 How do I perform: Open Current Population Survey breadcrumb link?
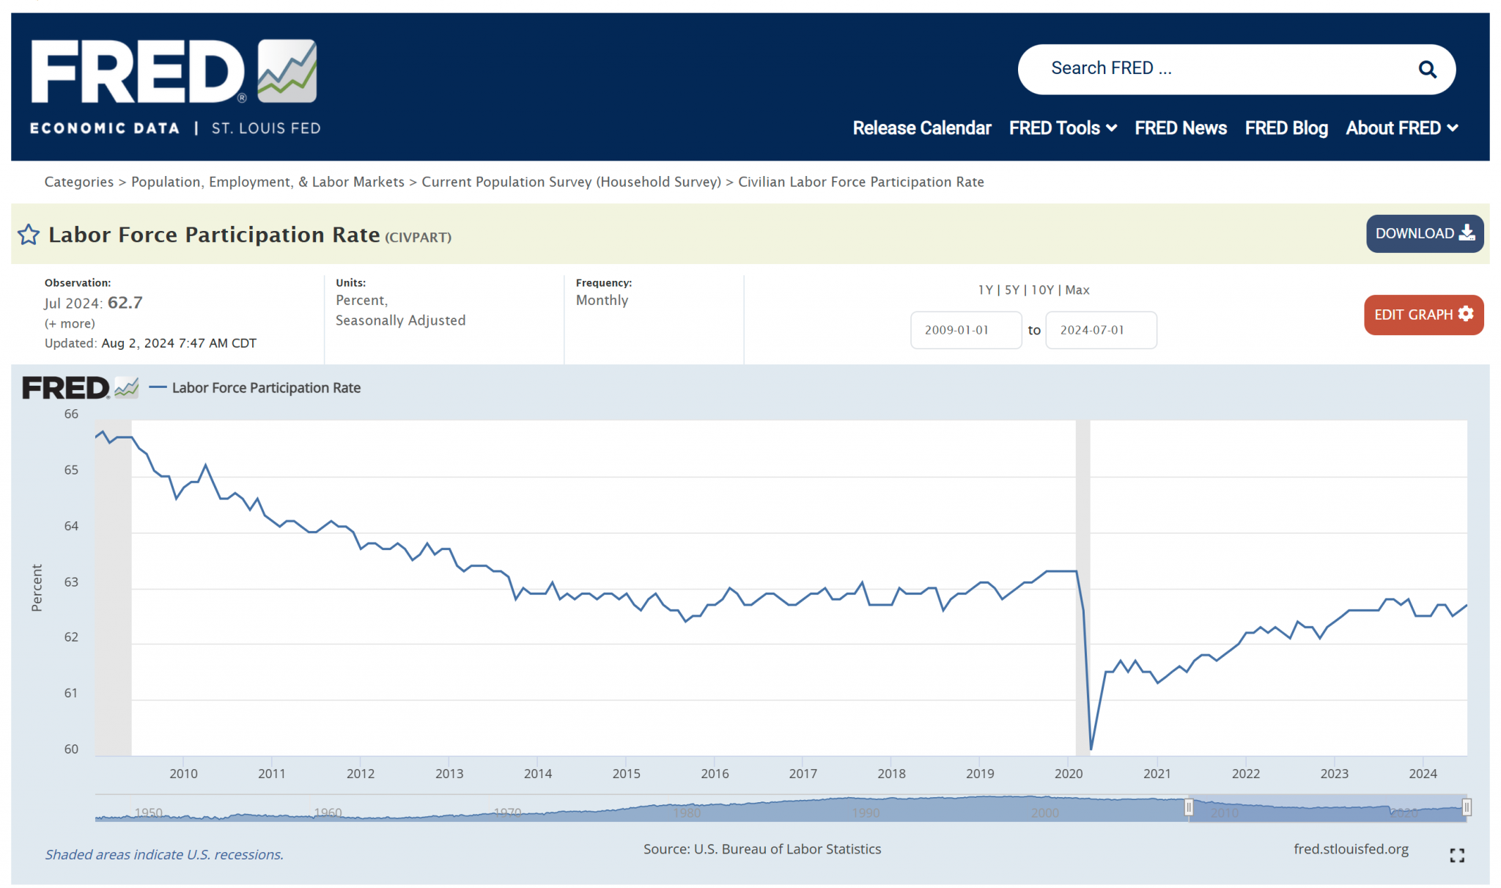pos(571,182)
